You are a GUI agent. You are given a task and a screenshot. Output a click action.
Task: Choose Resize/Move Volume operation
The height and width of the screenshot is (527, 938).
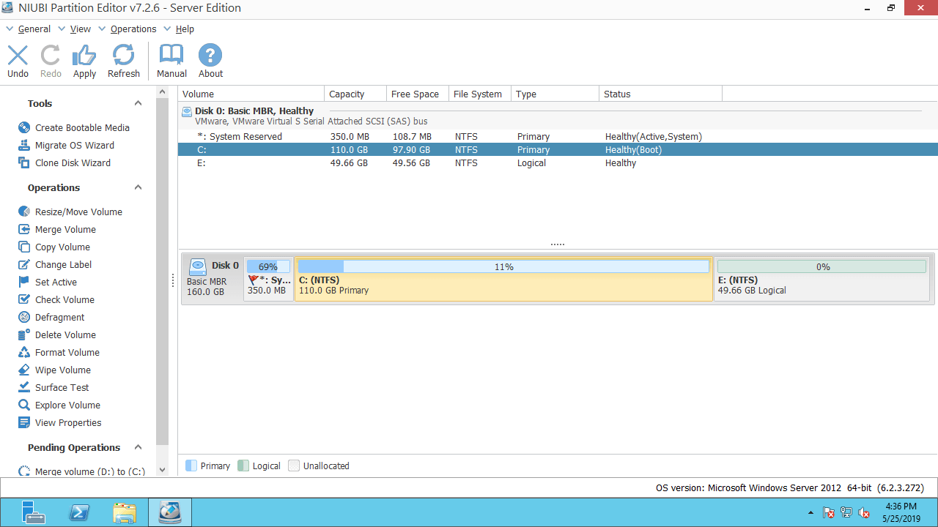point(78,212)
